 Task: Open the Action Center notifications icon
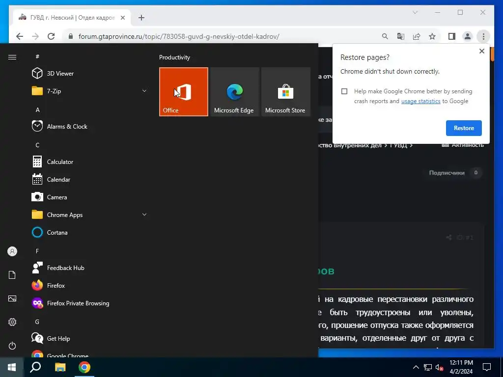click(x=487, y=367)
